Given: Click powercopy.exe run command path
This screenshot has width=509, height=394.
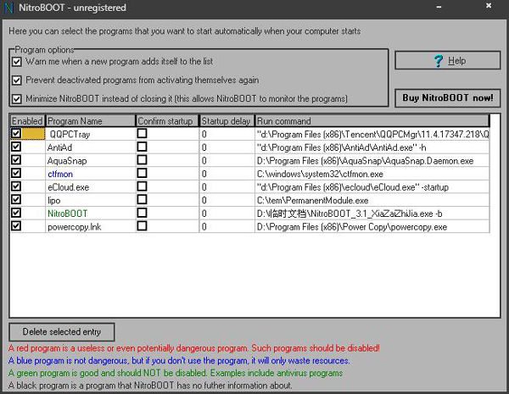Looking at the screenshot, I should [x=352, y=227].
